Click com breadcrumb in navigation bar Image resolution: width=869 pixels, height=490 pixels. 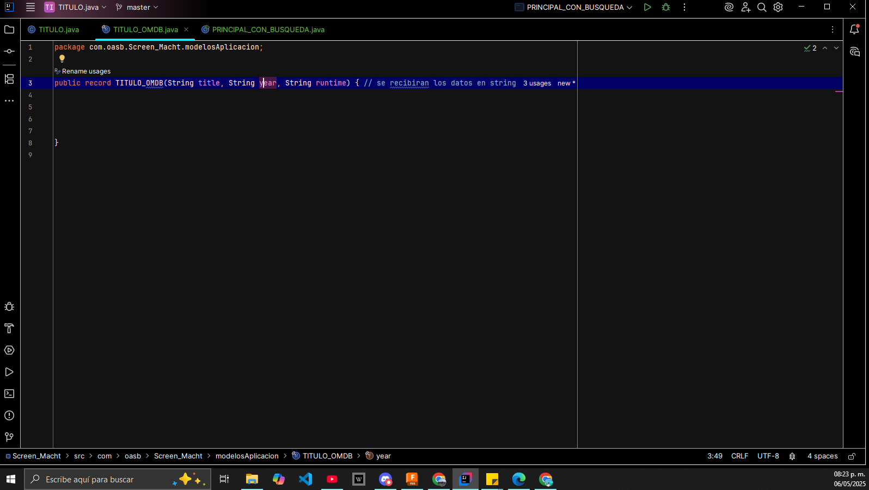tap(105, 456)
